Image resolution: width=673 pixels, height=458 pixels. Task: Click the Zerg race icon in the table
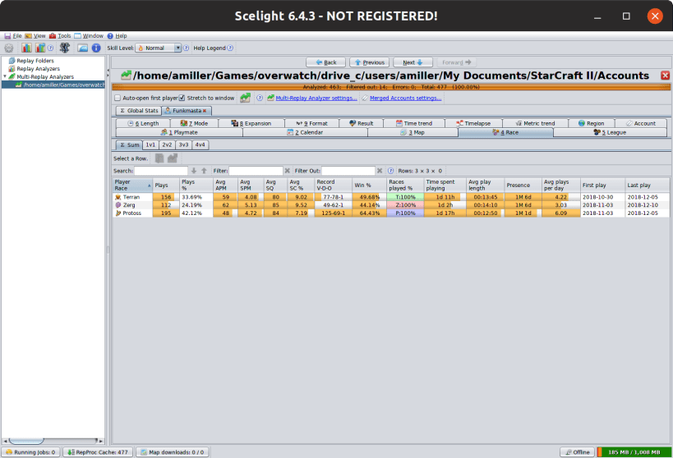(118, 205)
